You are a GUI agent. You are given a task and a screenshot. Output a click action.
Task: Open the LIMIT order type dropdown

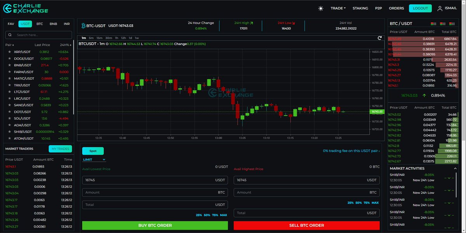[x=94, y=159]
